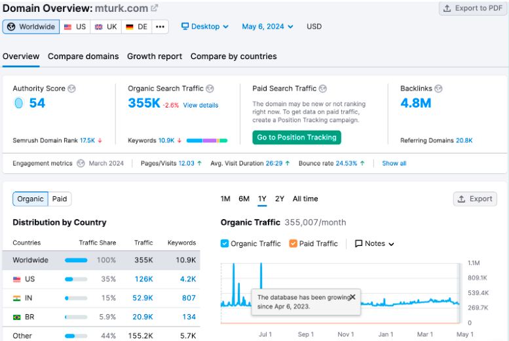Click globe icon beside Organic Search Traffic

click(210, 89)
